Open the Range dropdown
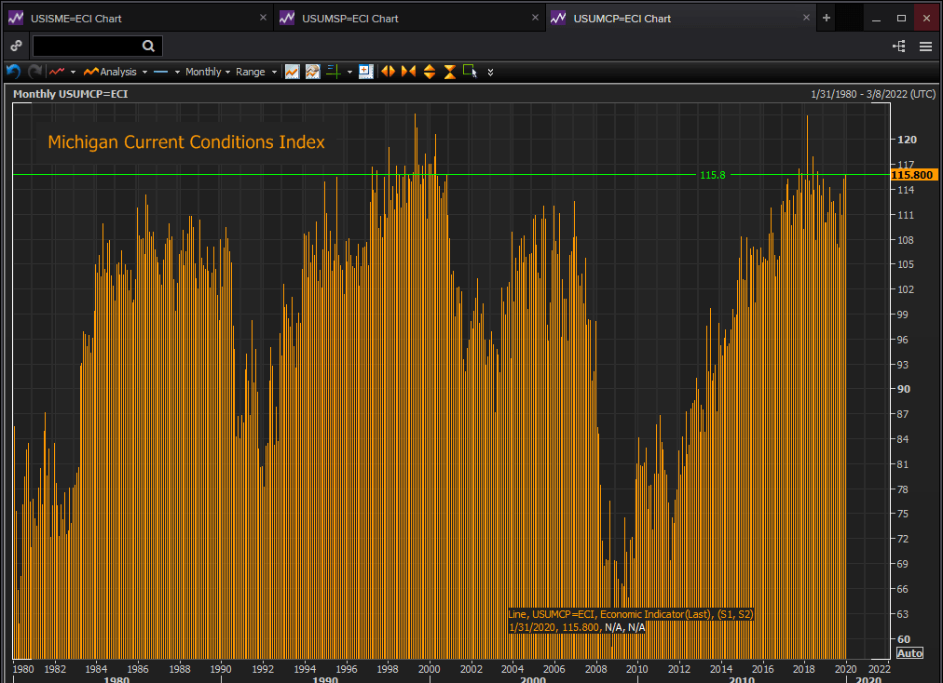Image resolution: width=943 pixels, height=683 pixels. point(255,72)
